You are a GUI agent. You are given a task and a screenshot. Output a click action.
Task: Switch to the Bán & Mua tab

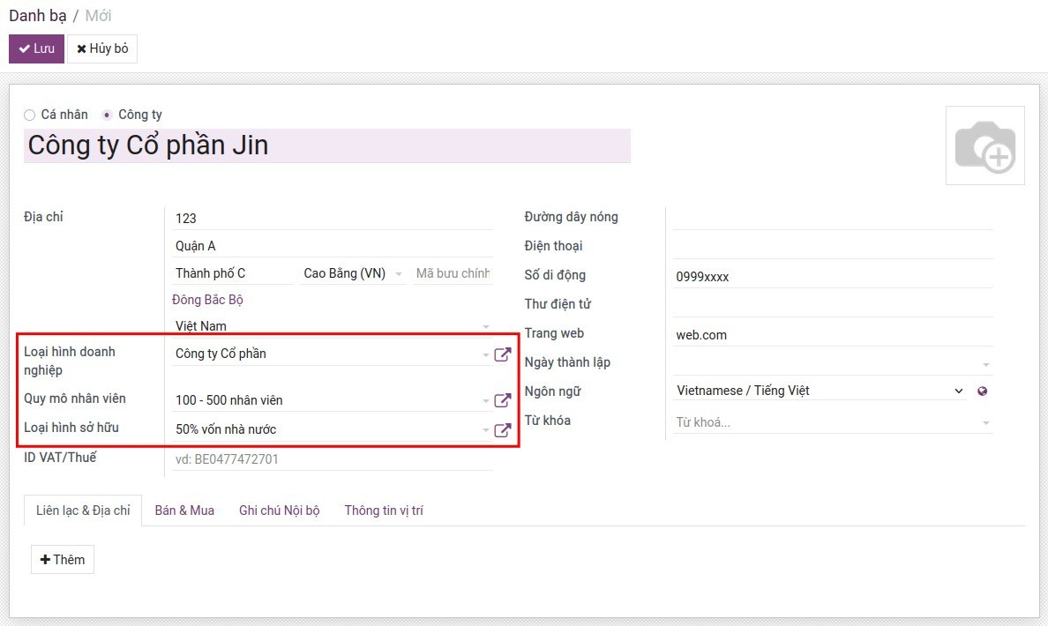184,510
